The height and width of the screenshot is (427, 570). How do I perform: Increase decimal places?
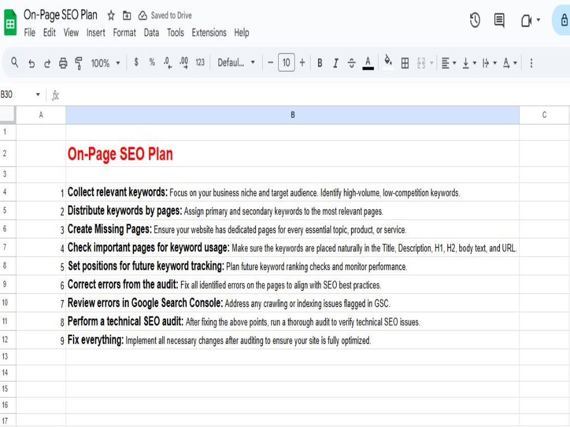(184, 63)
